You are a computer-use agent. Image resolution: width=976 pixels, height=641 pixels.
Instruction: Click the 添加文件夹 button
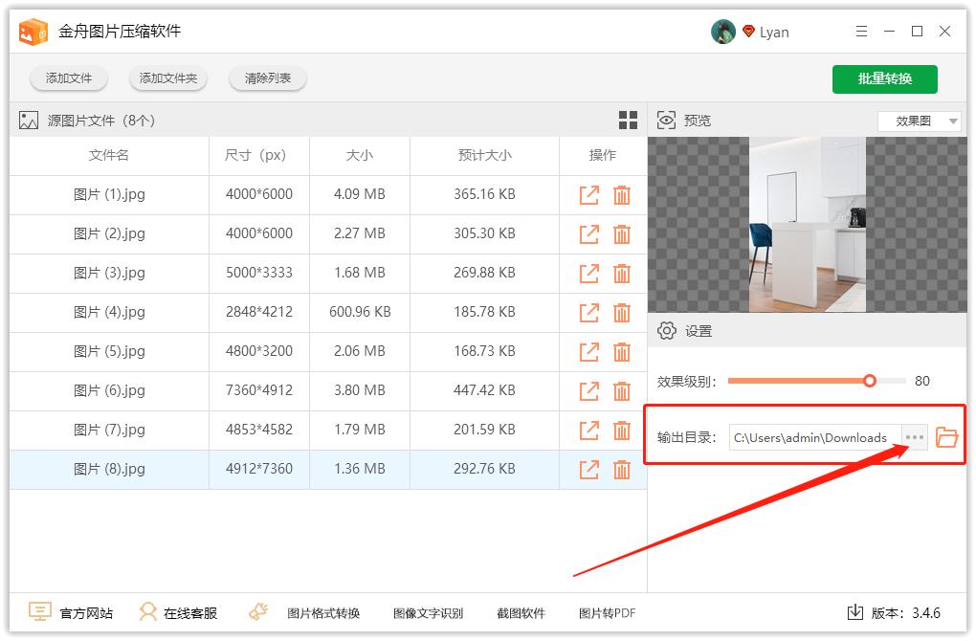click(167, 78)
